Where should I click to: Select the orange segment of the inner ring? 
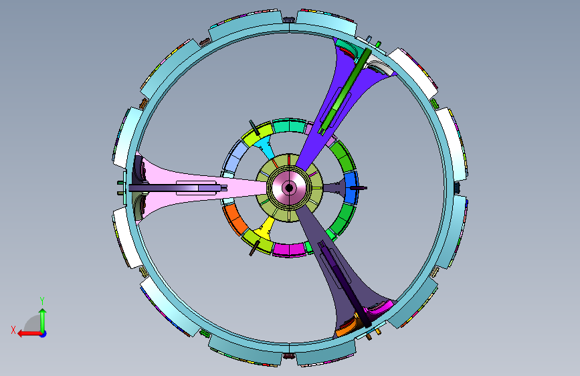pyautogui.click(x=235, y=220)
